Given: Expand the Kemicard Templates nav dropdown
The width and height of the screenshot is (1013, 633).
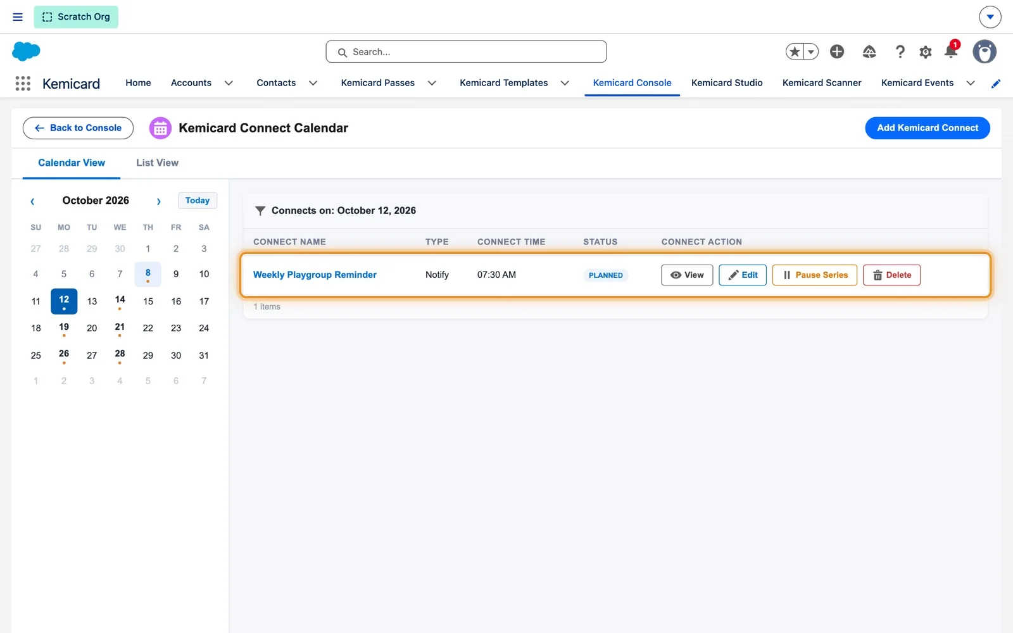Looking at the screenshot, I should (565, 84).
